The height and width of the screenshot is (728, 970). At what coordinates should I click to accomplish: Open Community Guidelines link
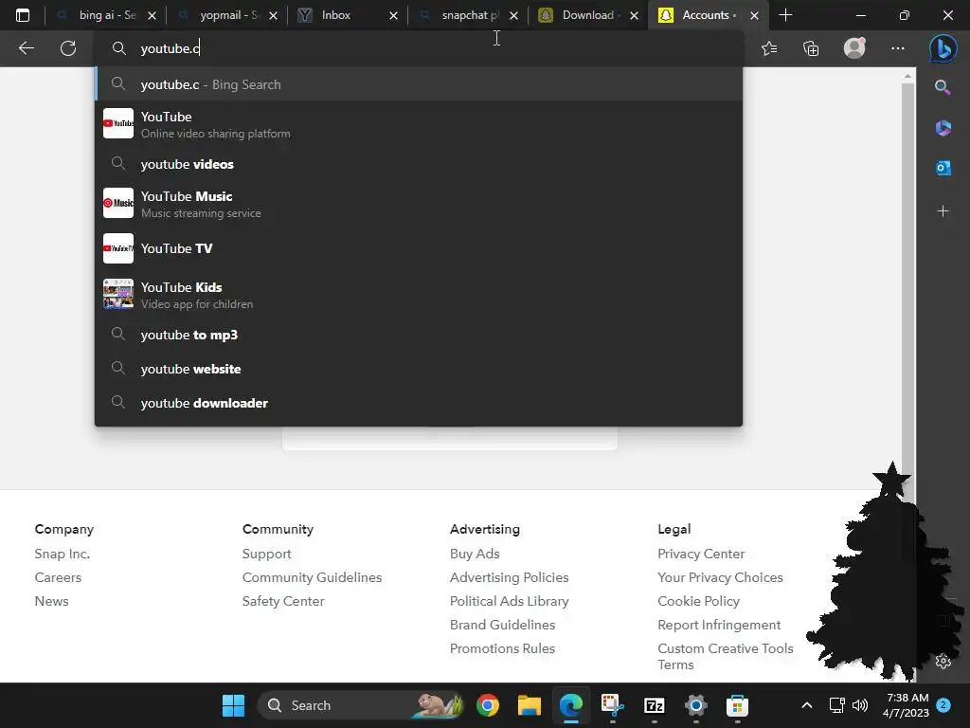pyautogui.click(x=313, y=577)
